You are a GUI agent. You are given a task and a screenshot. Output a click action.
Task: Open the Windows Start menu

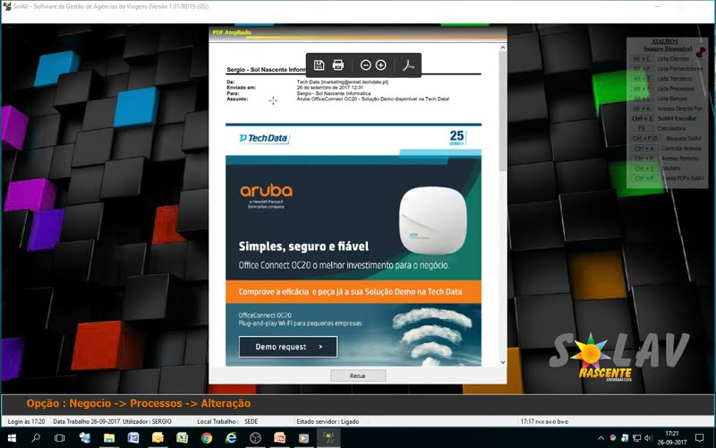point(12,438)
